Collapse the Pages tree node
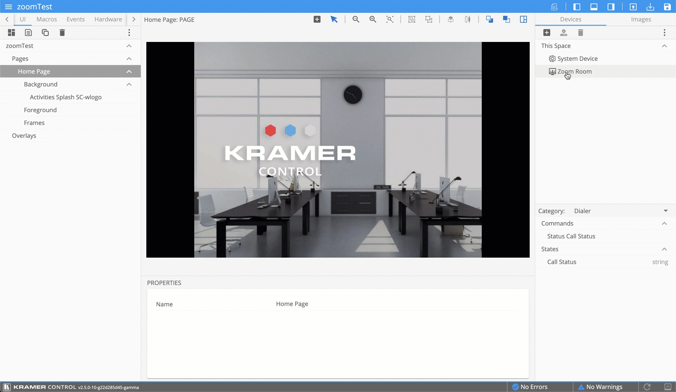Screen dimensions: 676x392 click(129, 59)
